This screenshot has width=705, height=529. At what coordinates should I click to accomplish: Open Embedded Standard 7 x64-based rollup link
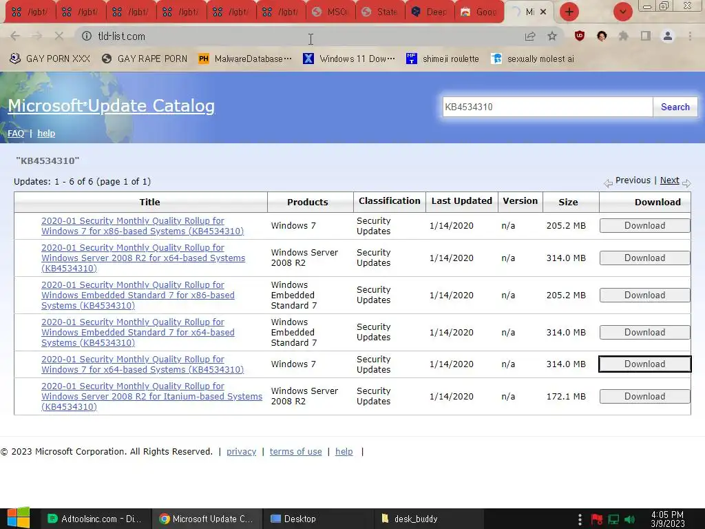coord(138,333)
